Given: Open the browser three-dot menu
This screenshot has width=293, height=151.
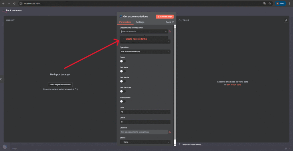Looking at the screenshot, I should pos(290,3).
